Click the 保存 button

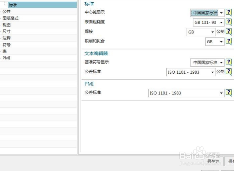[229, 161]
